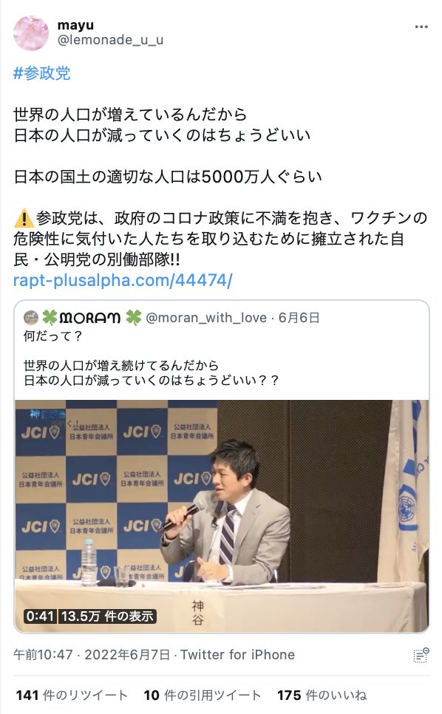View the 141 件のリツイート list

(72, 696)
